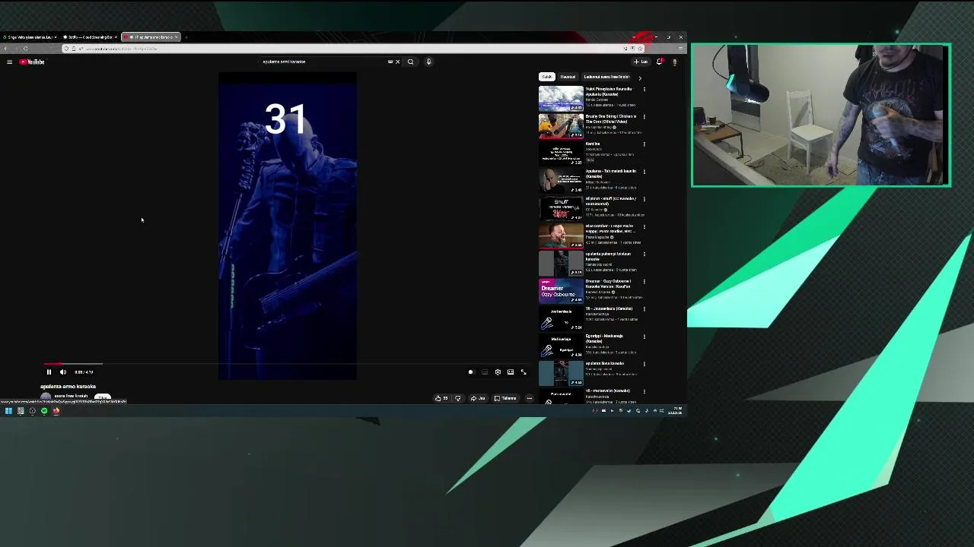Go back in browser toolbar

click(x=6, y=49)
